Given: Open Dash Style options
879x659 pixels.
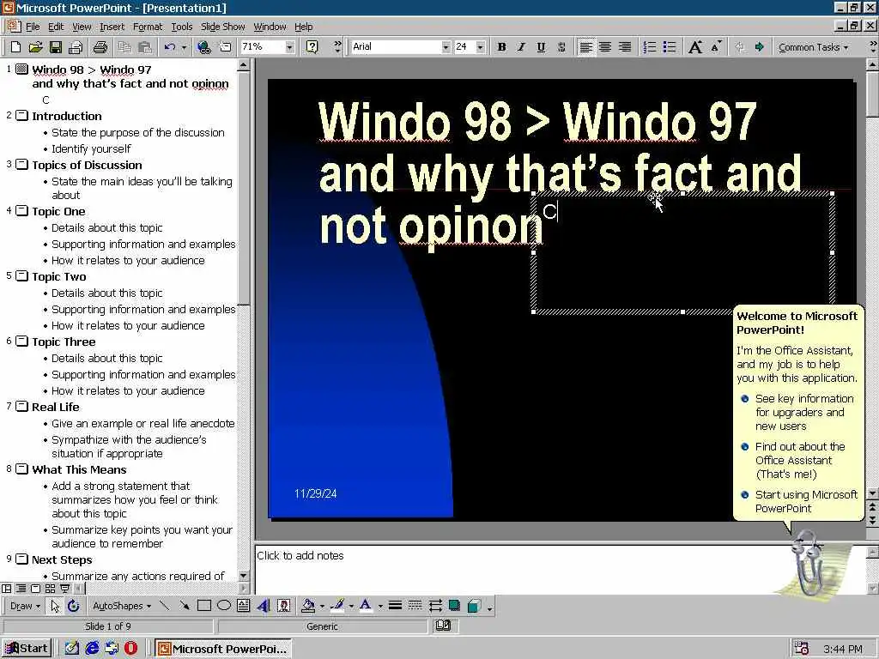Looking at the screenshot, I should (415, 606).
